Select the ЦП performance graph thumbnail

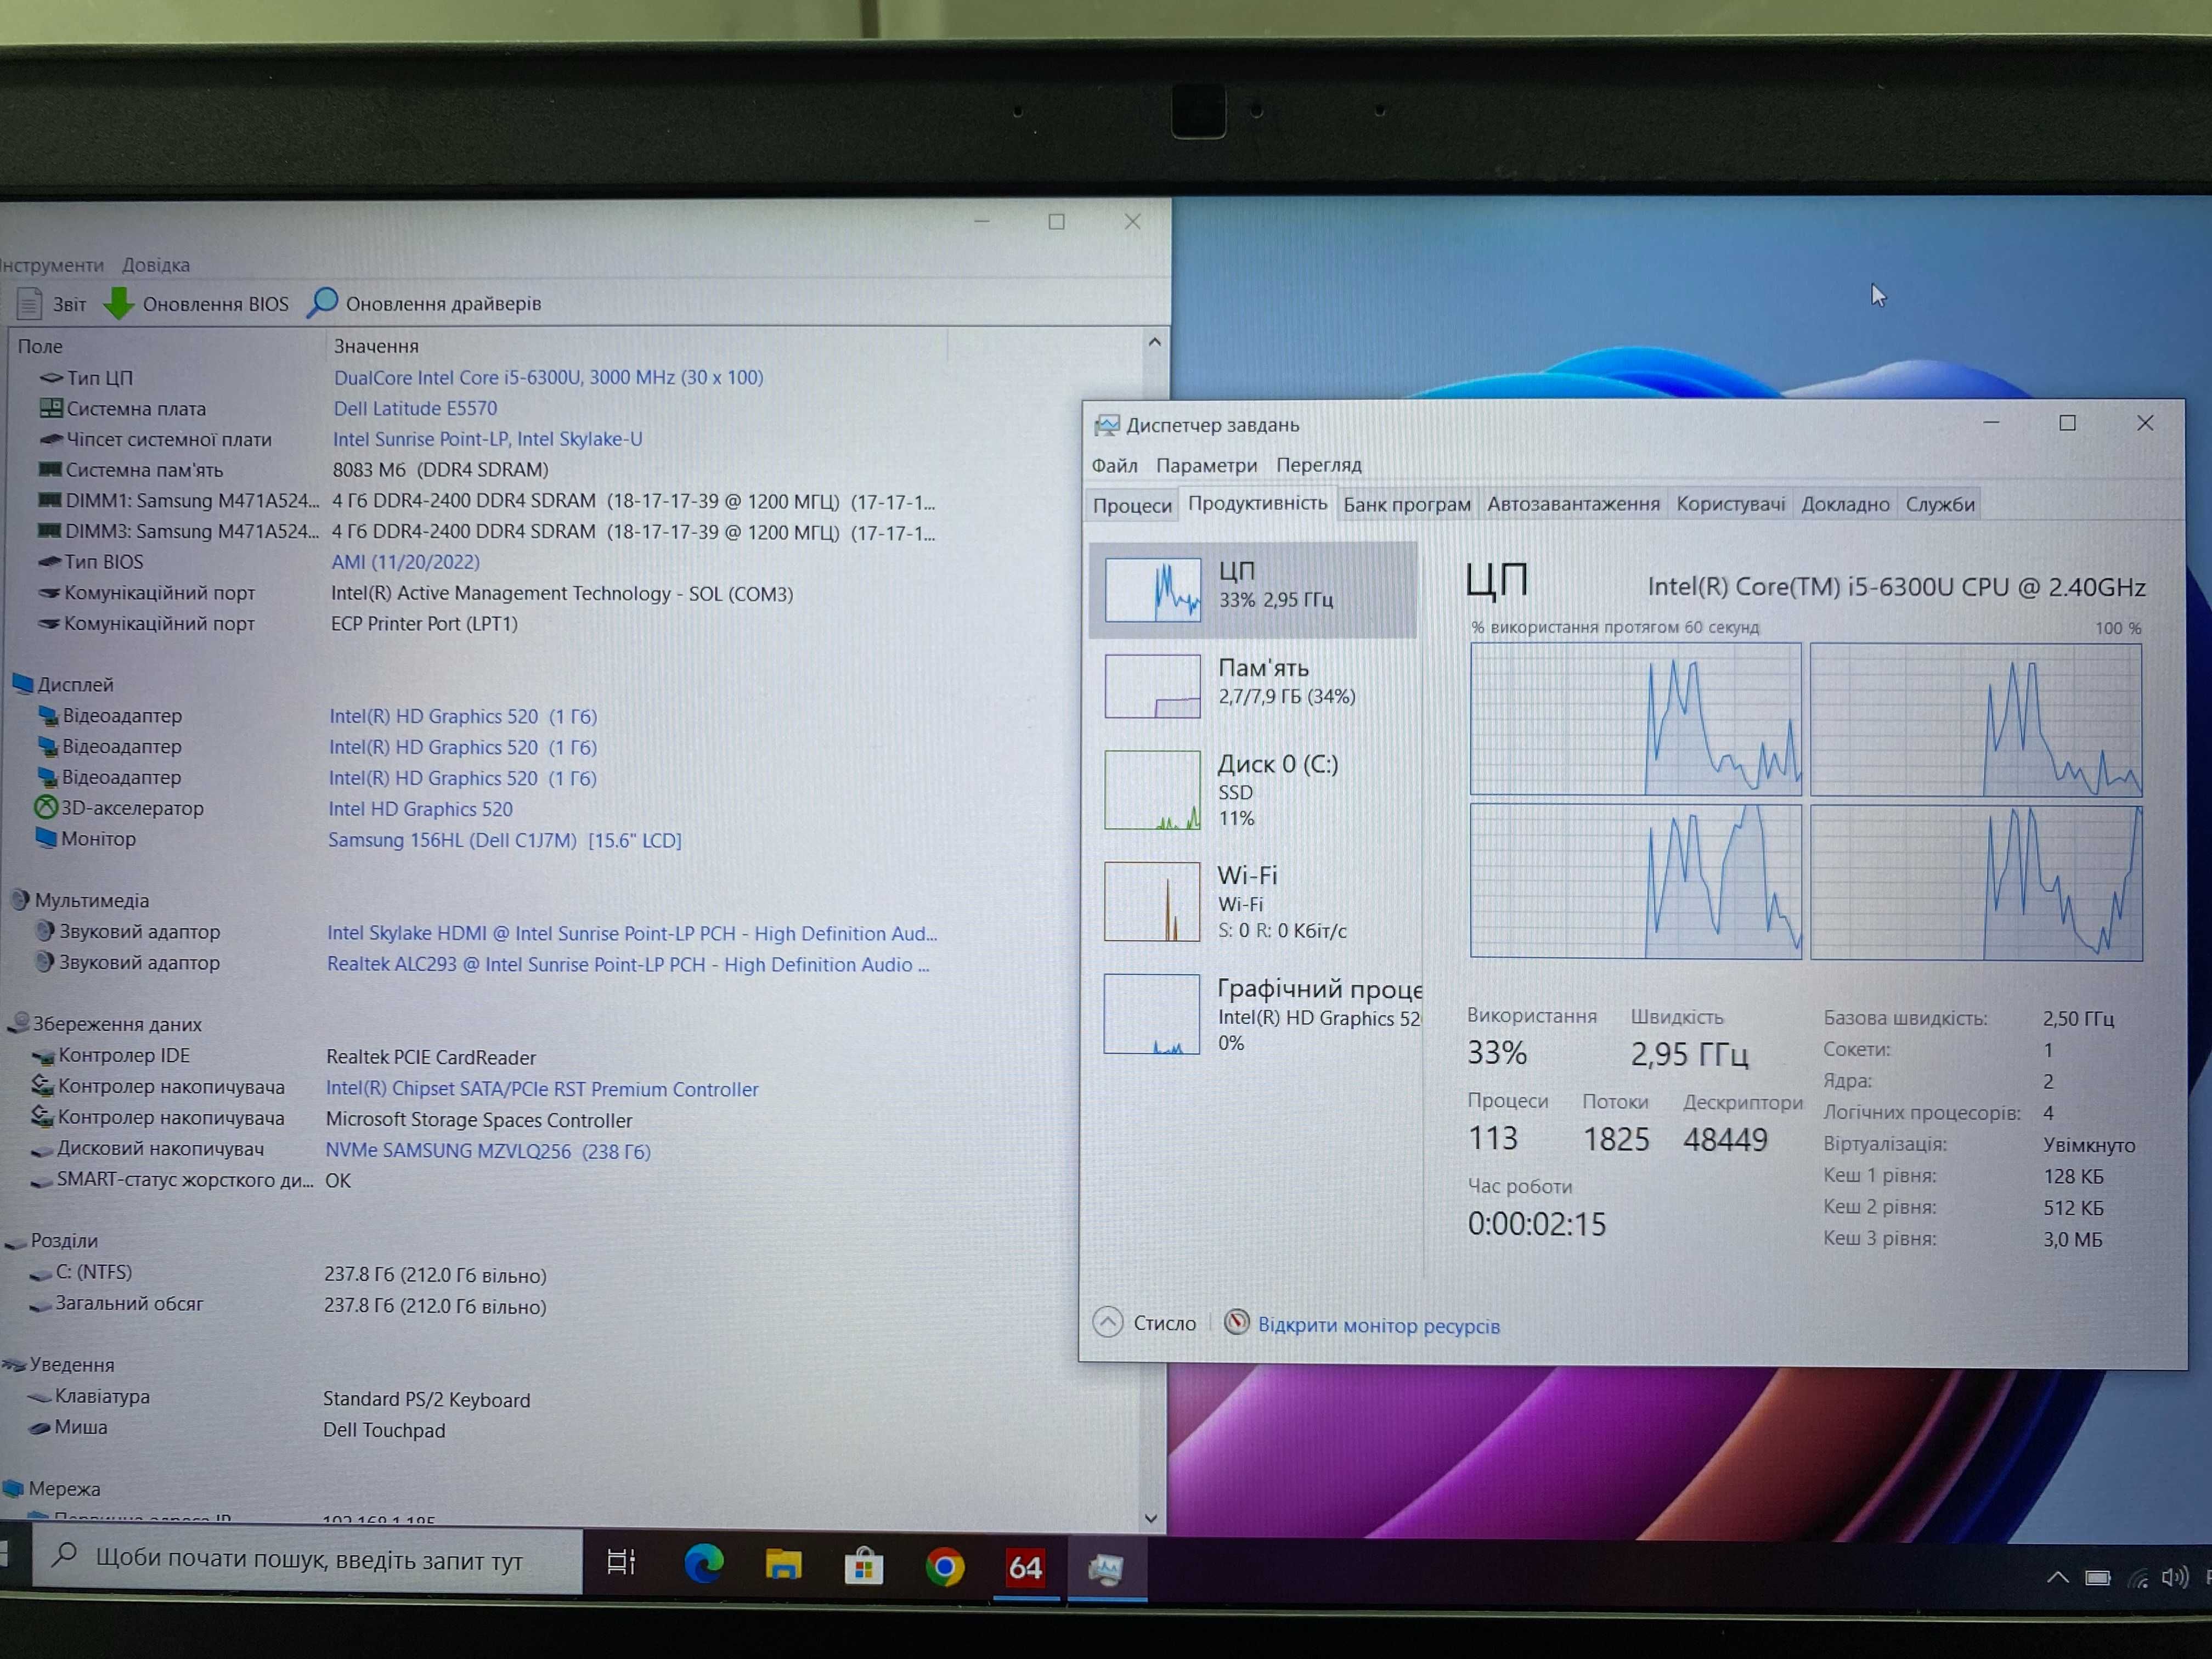click(x=1152, y=589)
